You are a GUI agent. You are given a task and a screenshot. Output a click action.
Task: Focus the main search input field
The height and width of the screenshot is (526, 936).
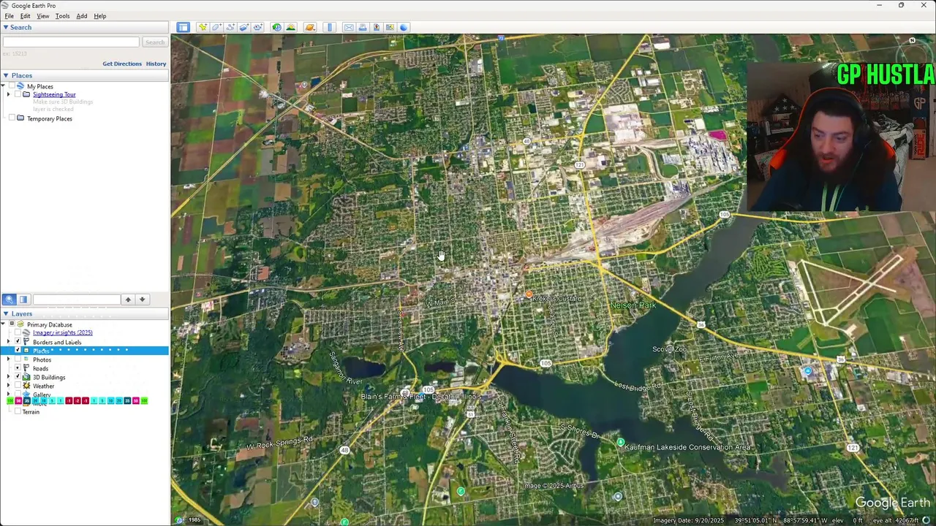[71, 42]
